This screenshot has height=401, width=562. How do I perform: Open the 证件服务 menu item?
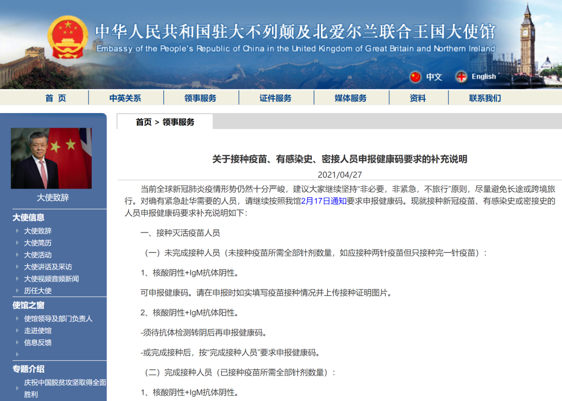coord(275,98)
